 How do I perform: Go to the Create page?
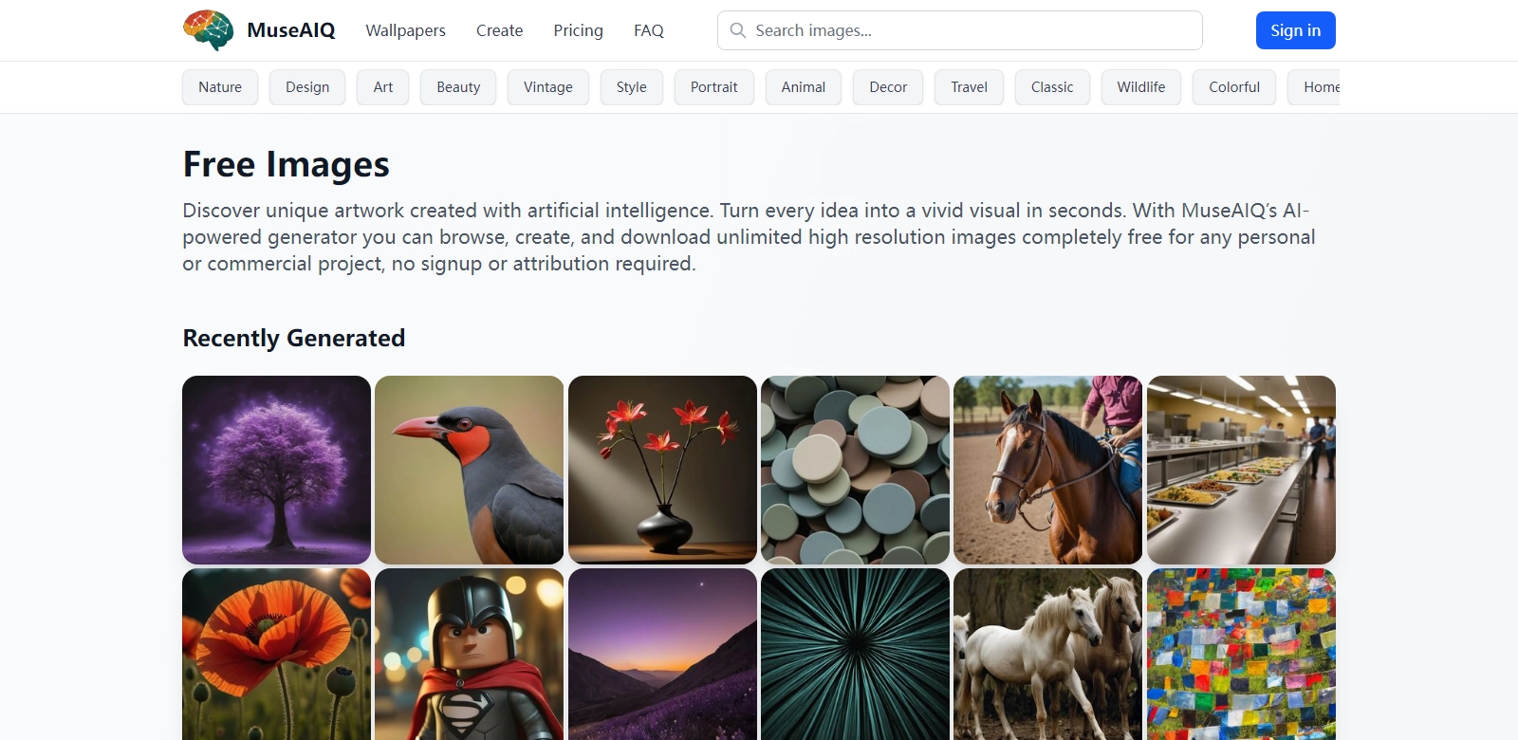tap(499, 30)
